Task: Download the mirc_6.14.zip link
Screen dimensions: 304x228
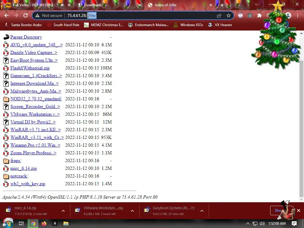Action: coord(23,168)
